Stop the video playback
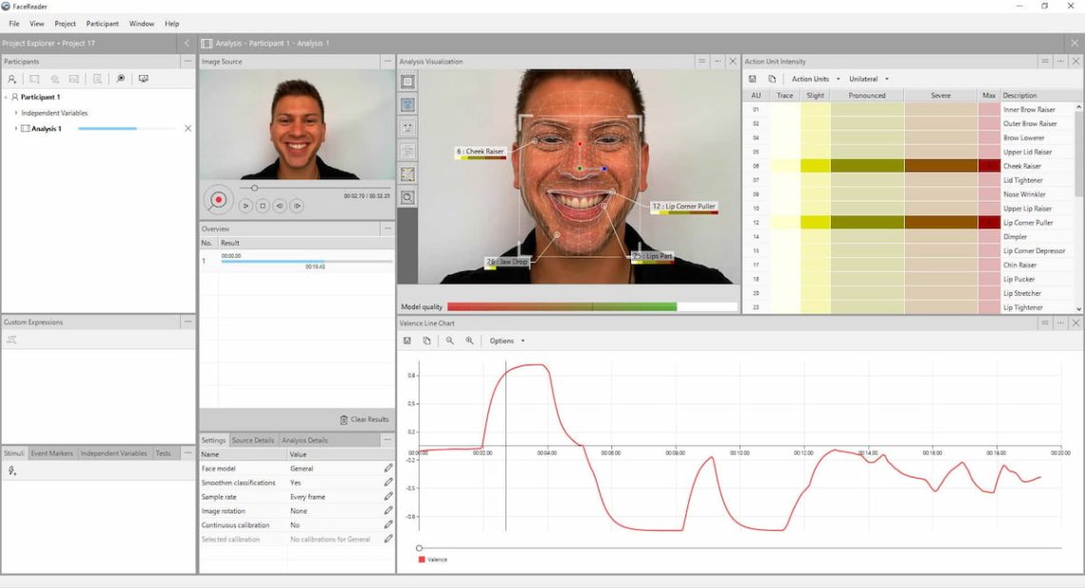The height and width of the screenshot is (588, 1085). [263, 206]
